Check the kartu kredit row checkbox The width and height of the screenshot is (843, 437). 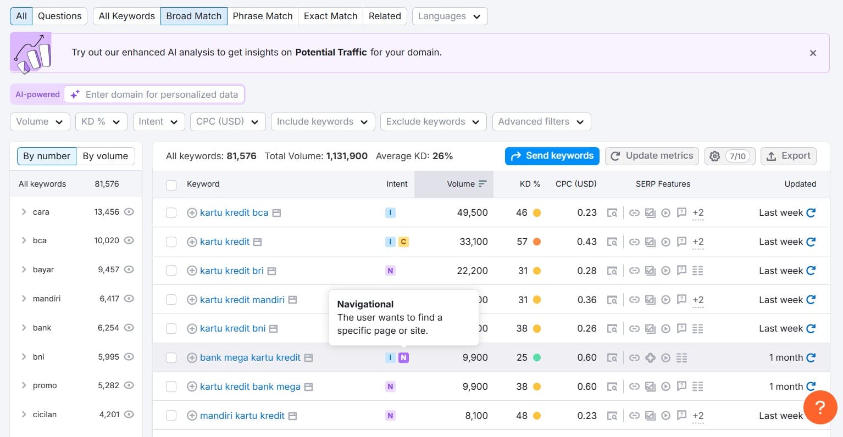click(x=171, y=242)
